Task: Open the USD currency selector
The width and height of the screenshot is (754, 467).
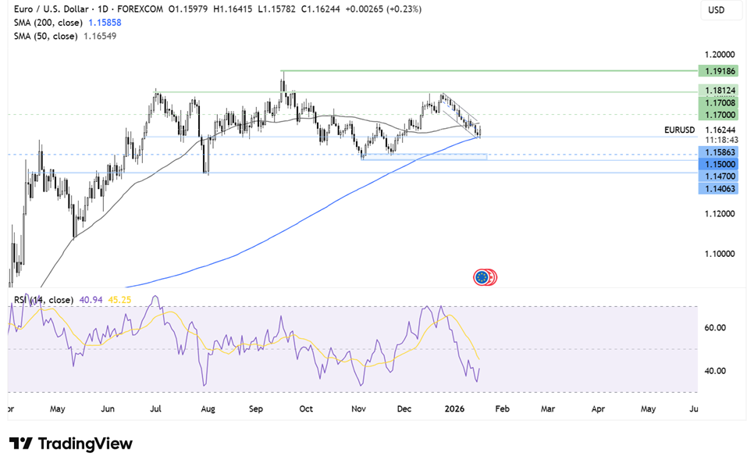Action: tap(717, 10)
